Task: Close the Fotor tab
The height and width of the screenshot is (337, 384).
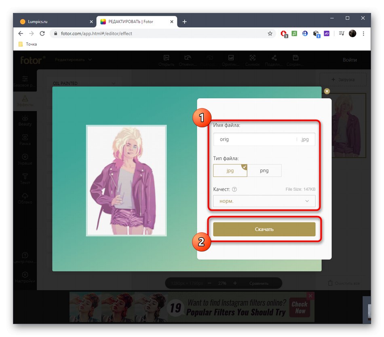Action: pos(172,22)
